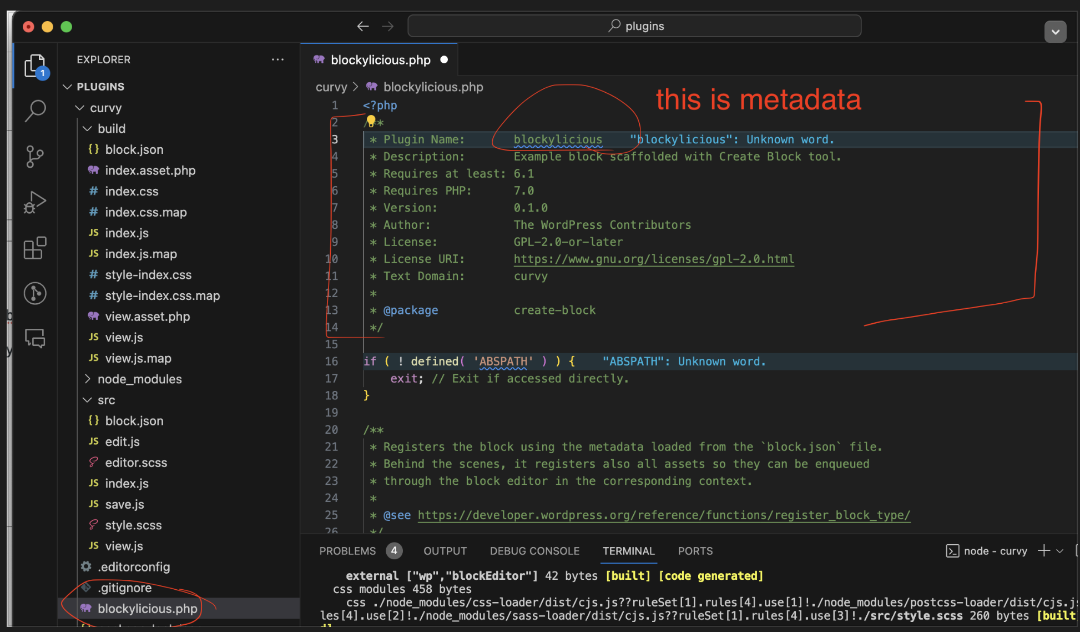Screen dimensions: 1080x632
Task: Switch to the DEBUG CONSOLE tab
Action: 534,551
